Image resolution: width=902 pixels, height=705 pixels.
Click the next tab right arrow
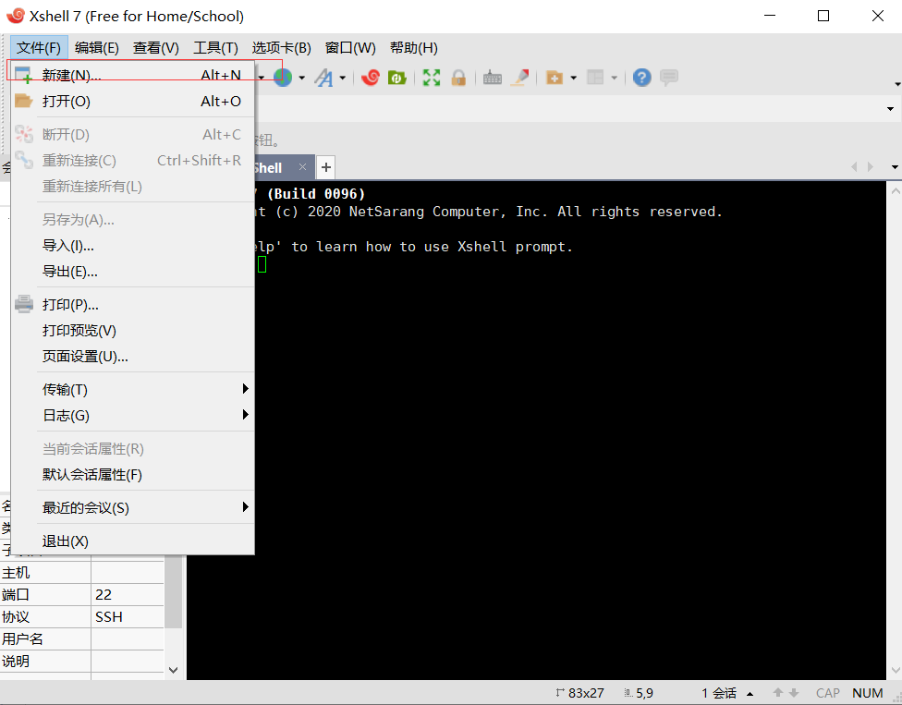click(x=871, y=166)
